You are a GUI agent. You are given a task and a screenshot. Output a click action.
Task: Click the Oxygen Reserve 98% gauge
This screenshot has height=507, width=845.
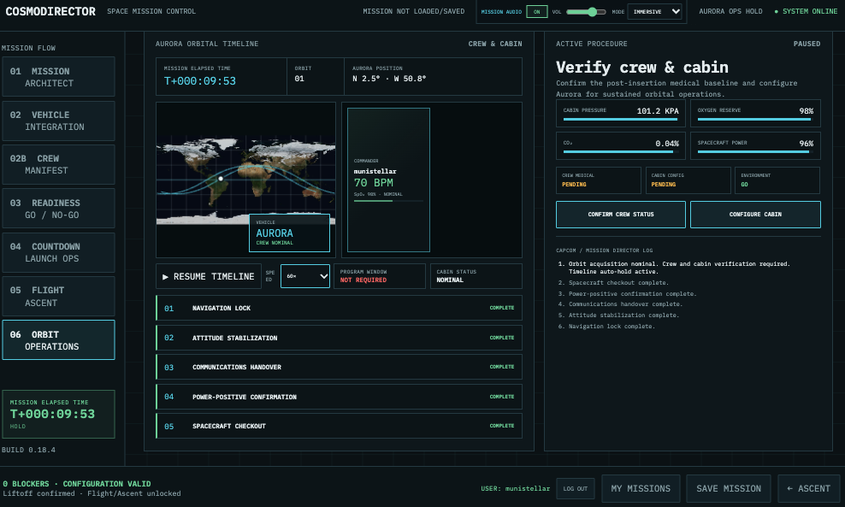(755, 113)
